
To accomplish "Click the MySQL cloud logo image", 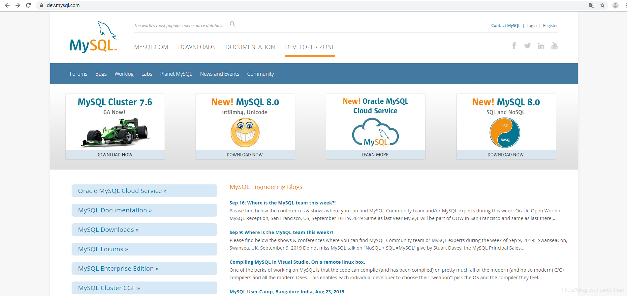I will (375, 132).
